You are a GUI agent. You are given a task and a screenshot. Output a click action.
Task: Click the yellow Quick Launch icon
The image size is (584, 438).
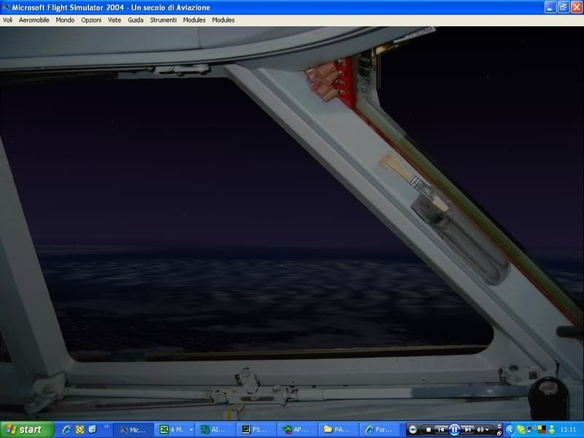click(x=80, y=430)
